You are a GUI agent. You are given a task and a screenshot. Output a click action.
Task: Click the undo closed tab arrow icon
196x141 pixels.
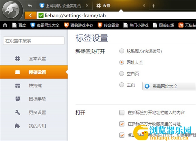tap(30, 5)
